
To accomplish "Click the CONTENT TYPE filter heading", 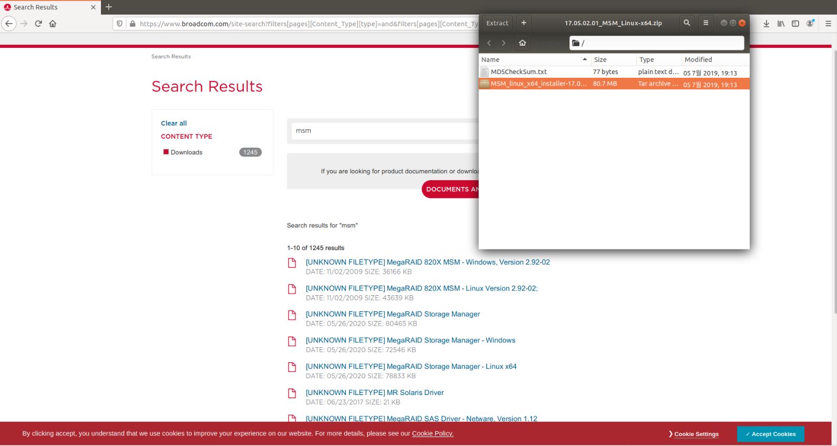I will click(x=187, y=136).
